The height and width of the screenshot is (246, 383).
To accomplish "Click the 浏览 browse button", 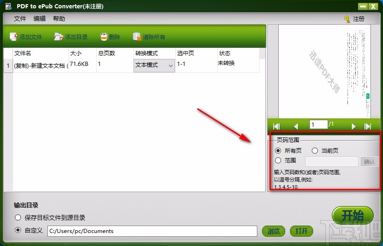I will click(x=274, y=231).
